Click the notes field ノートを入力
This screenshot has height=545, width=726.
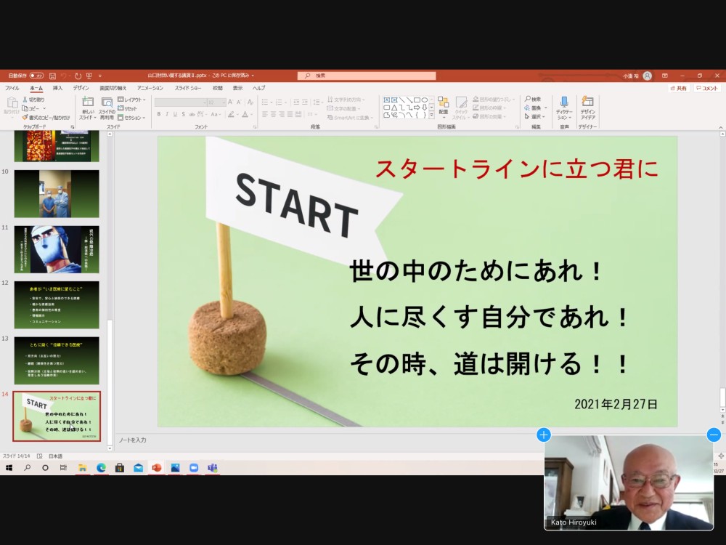click(x=132, y=440)
